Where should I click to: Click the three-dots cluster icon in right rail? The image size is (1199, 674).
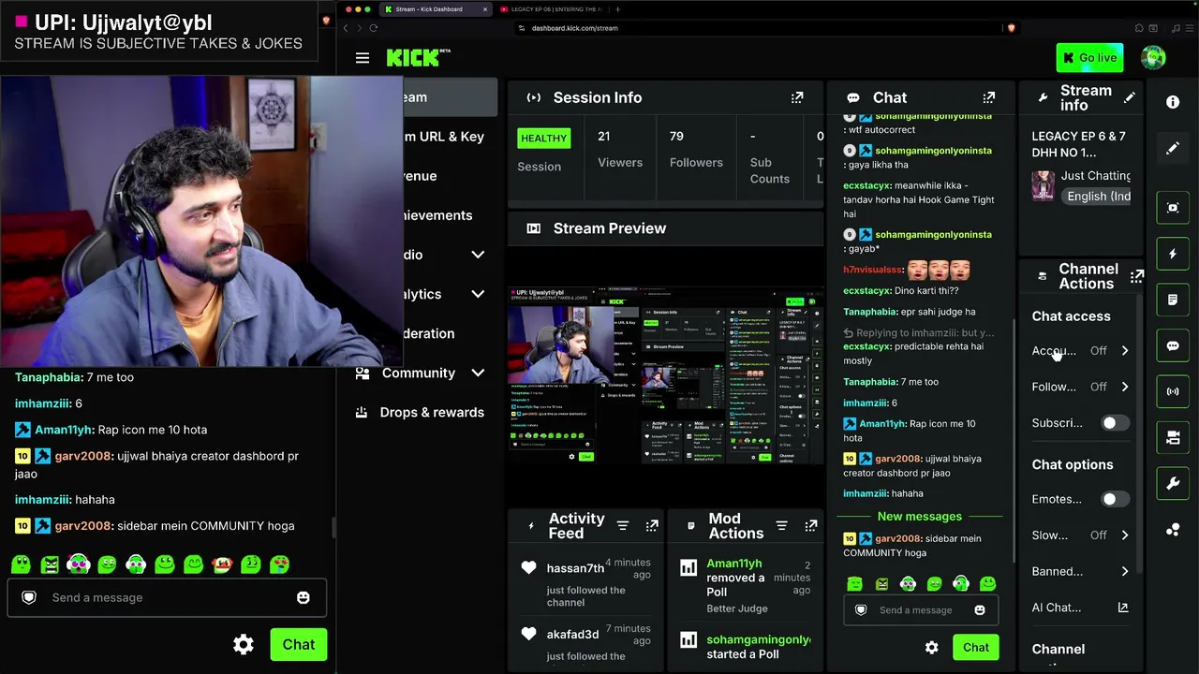click(1173, 530)
